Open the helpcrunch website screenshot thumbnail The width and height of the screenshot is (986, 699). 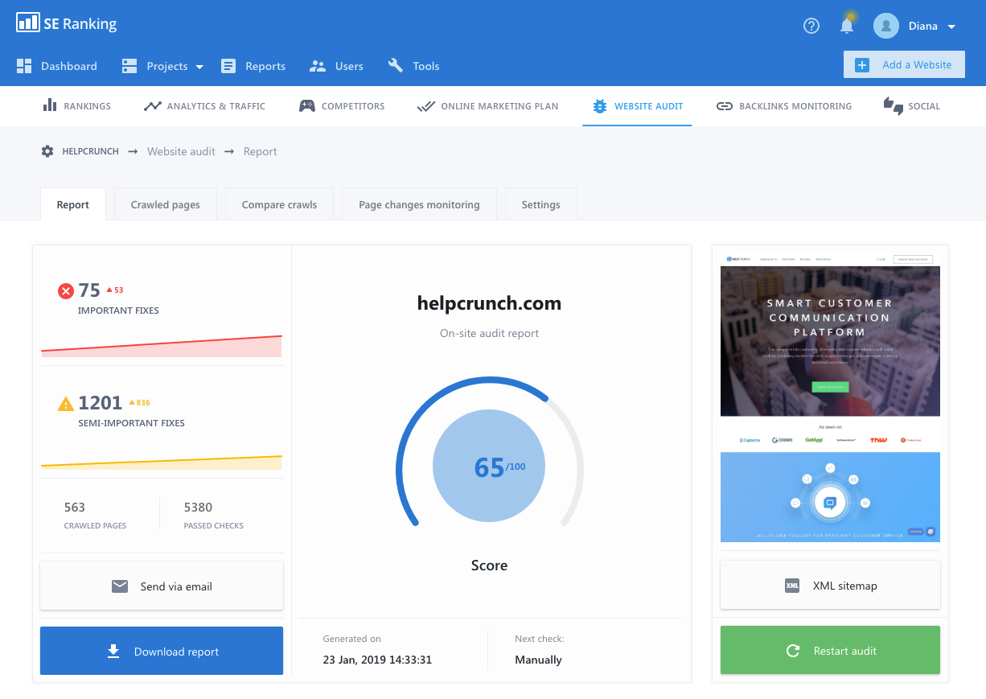830,397
